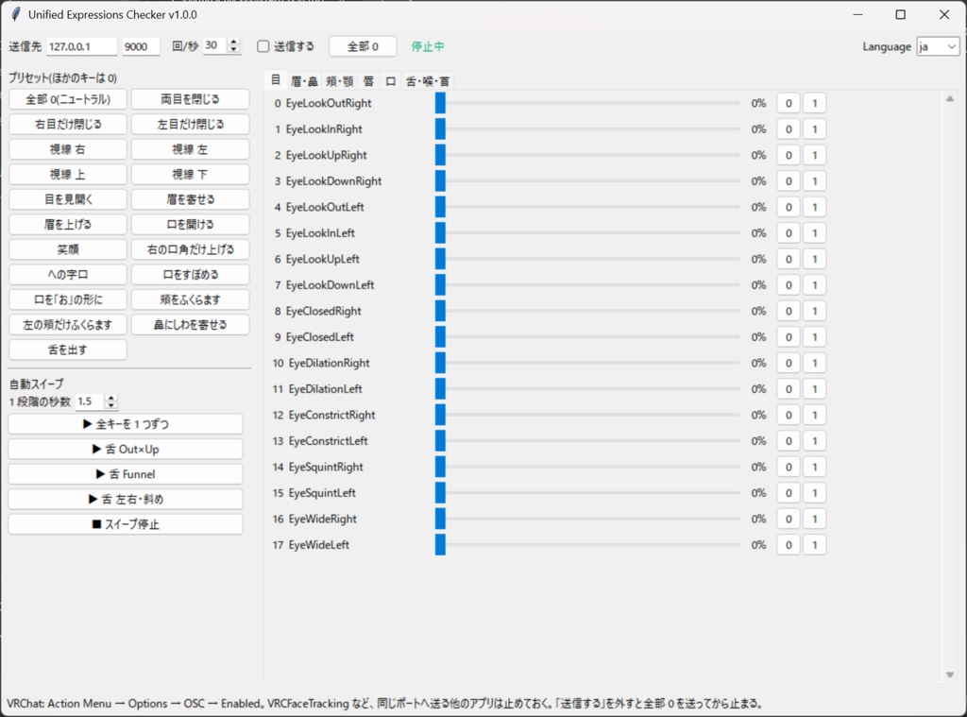
Task: Open the Language dropdown
Action: pos(938,46)
